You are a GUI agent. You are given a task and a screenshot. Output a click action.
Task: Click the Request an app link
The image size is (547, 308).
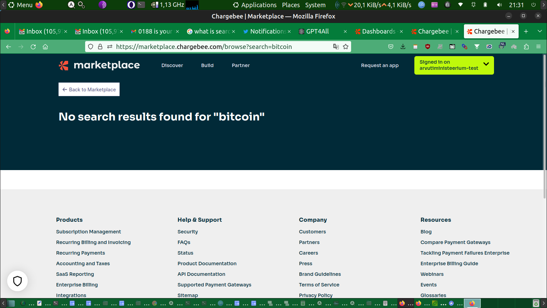tap(380, 65)
